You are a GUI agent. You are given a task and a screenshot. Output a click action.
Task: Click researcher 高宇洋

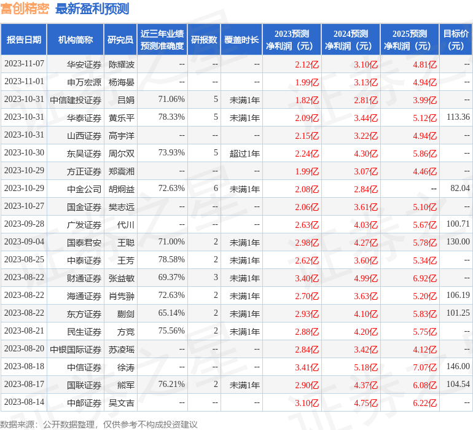[x=122, y=136]
